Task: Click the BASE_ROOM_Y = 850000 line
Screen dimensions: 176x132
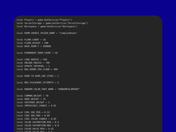Action: pos(34,46)
